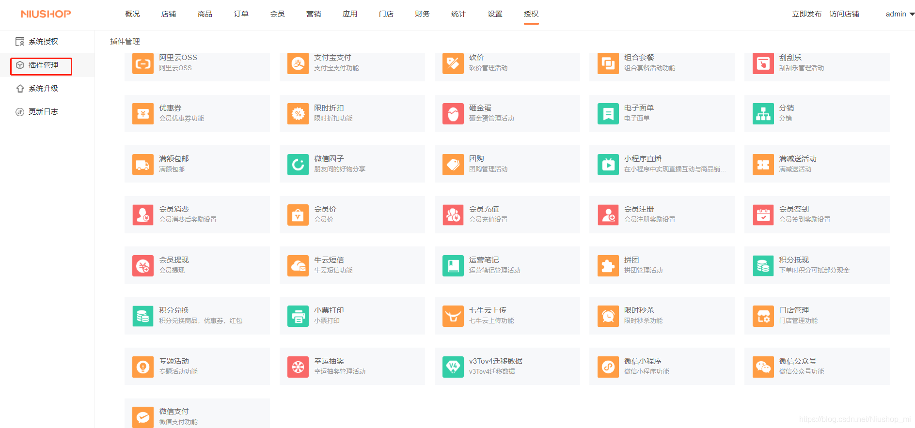Screen dimensions: 915x428
Task: Go to the 订单 menu
Action: pyautogui.click(x=241, y=14)
